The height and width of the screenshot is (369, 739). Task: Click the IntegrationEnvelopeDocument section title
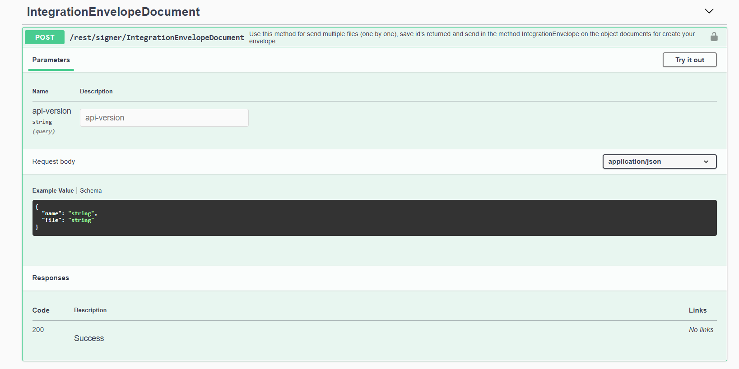coord(113,12)
